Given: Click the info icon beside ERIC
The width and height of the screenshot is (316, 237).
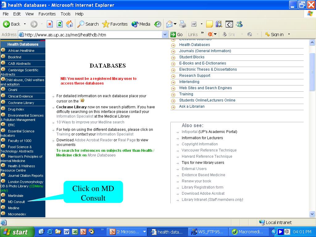Looking at the screenshot, I should (x=3, y=124).
